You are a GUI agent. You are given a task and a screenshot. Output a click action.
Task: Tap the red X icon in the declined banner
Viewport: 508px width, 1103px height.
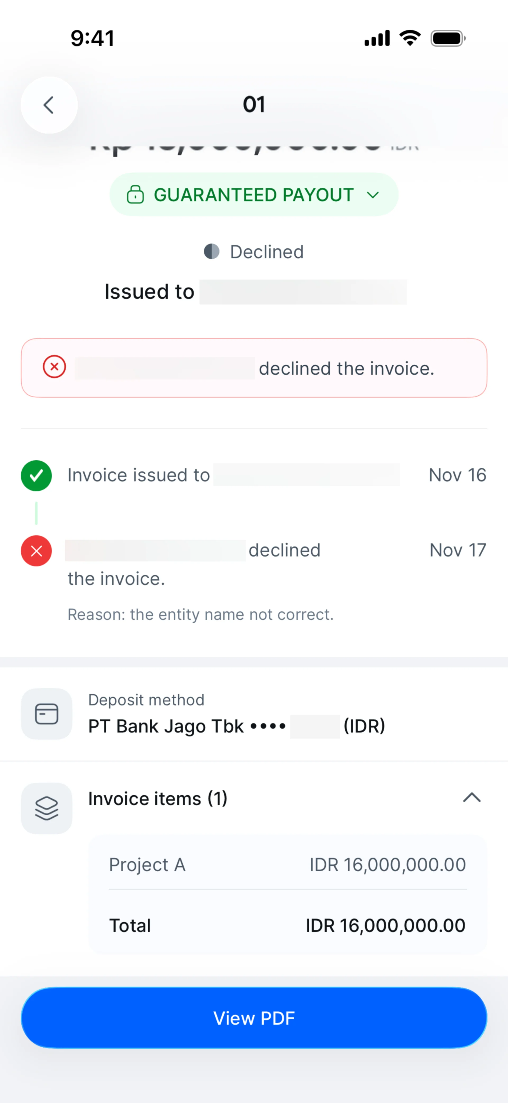(54, 367)
